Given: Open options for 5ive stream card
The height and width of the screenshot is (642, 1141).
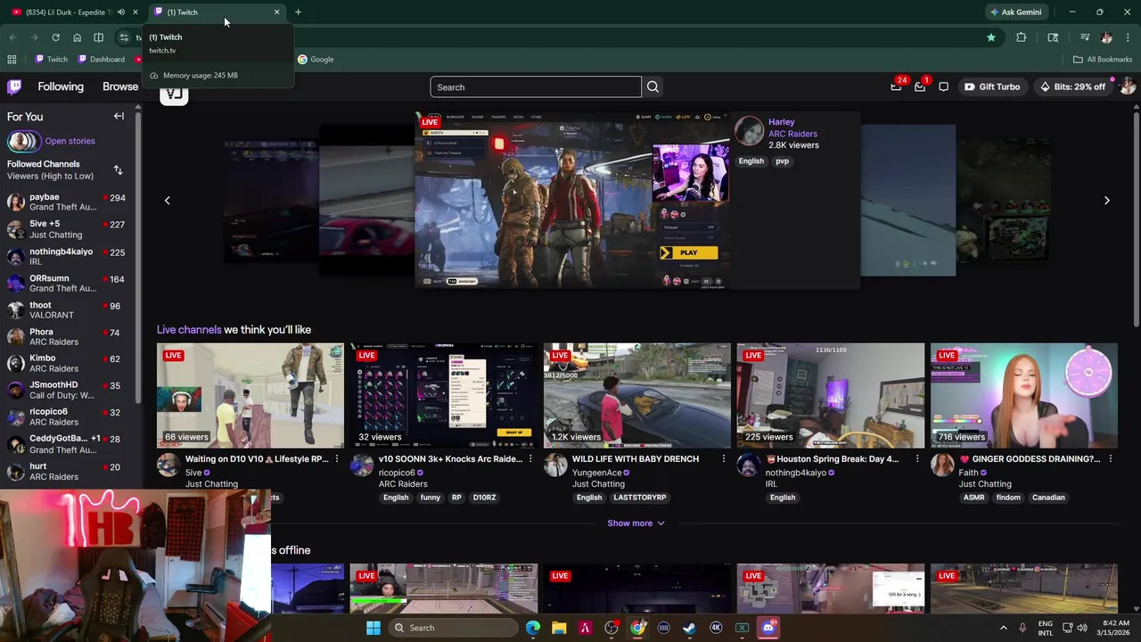Looking at the screenshot, I should coord(336,459).
